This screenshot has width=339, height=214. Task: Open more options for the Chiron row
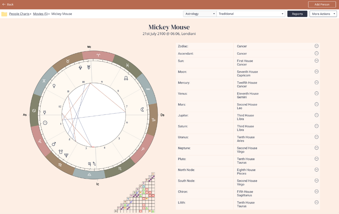pos(317,192)
